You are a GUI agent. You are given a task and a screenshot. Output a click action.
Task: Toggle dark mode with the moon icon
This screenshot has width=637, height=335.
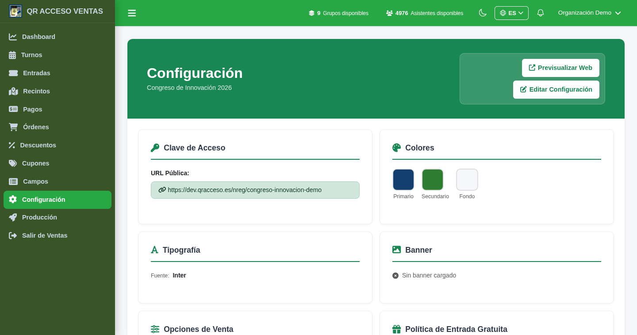click(x=483, y=13)
